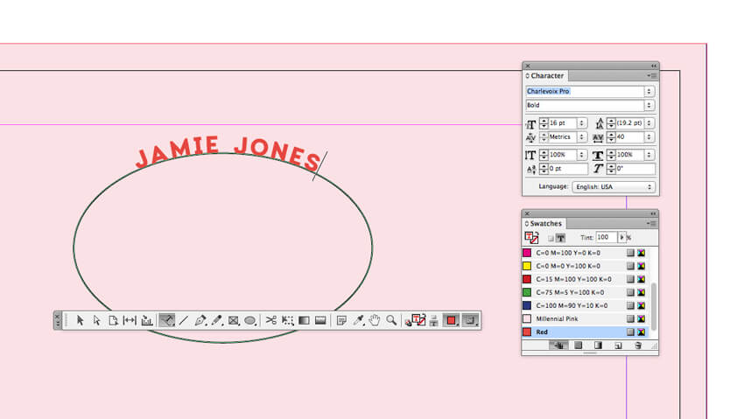Click the JAMIE JONES text on path
The image size is (744, 419).
[x=228, y=153]
